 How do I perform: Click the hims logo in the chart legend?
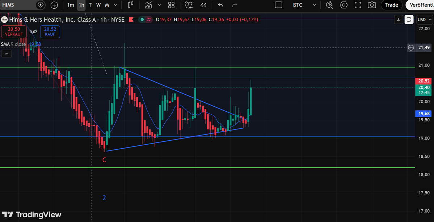pos(4,20)
